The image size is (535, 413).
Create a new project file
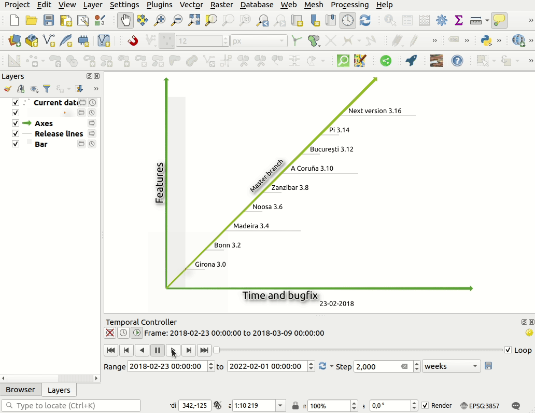pos(15,21)
